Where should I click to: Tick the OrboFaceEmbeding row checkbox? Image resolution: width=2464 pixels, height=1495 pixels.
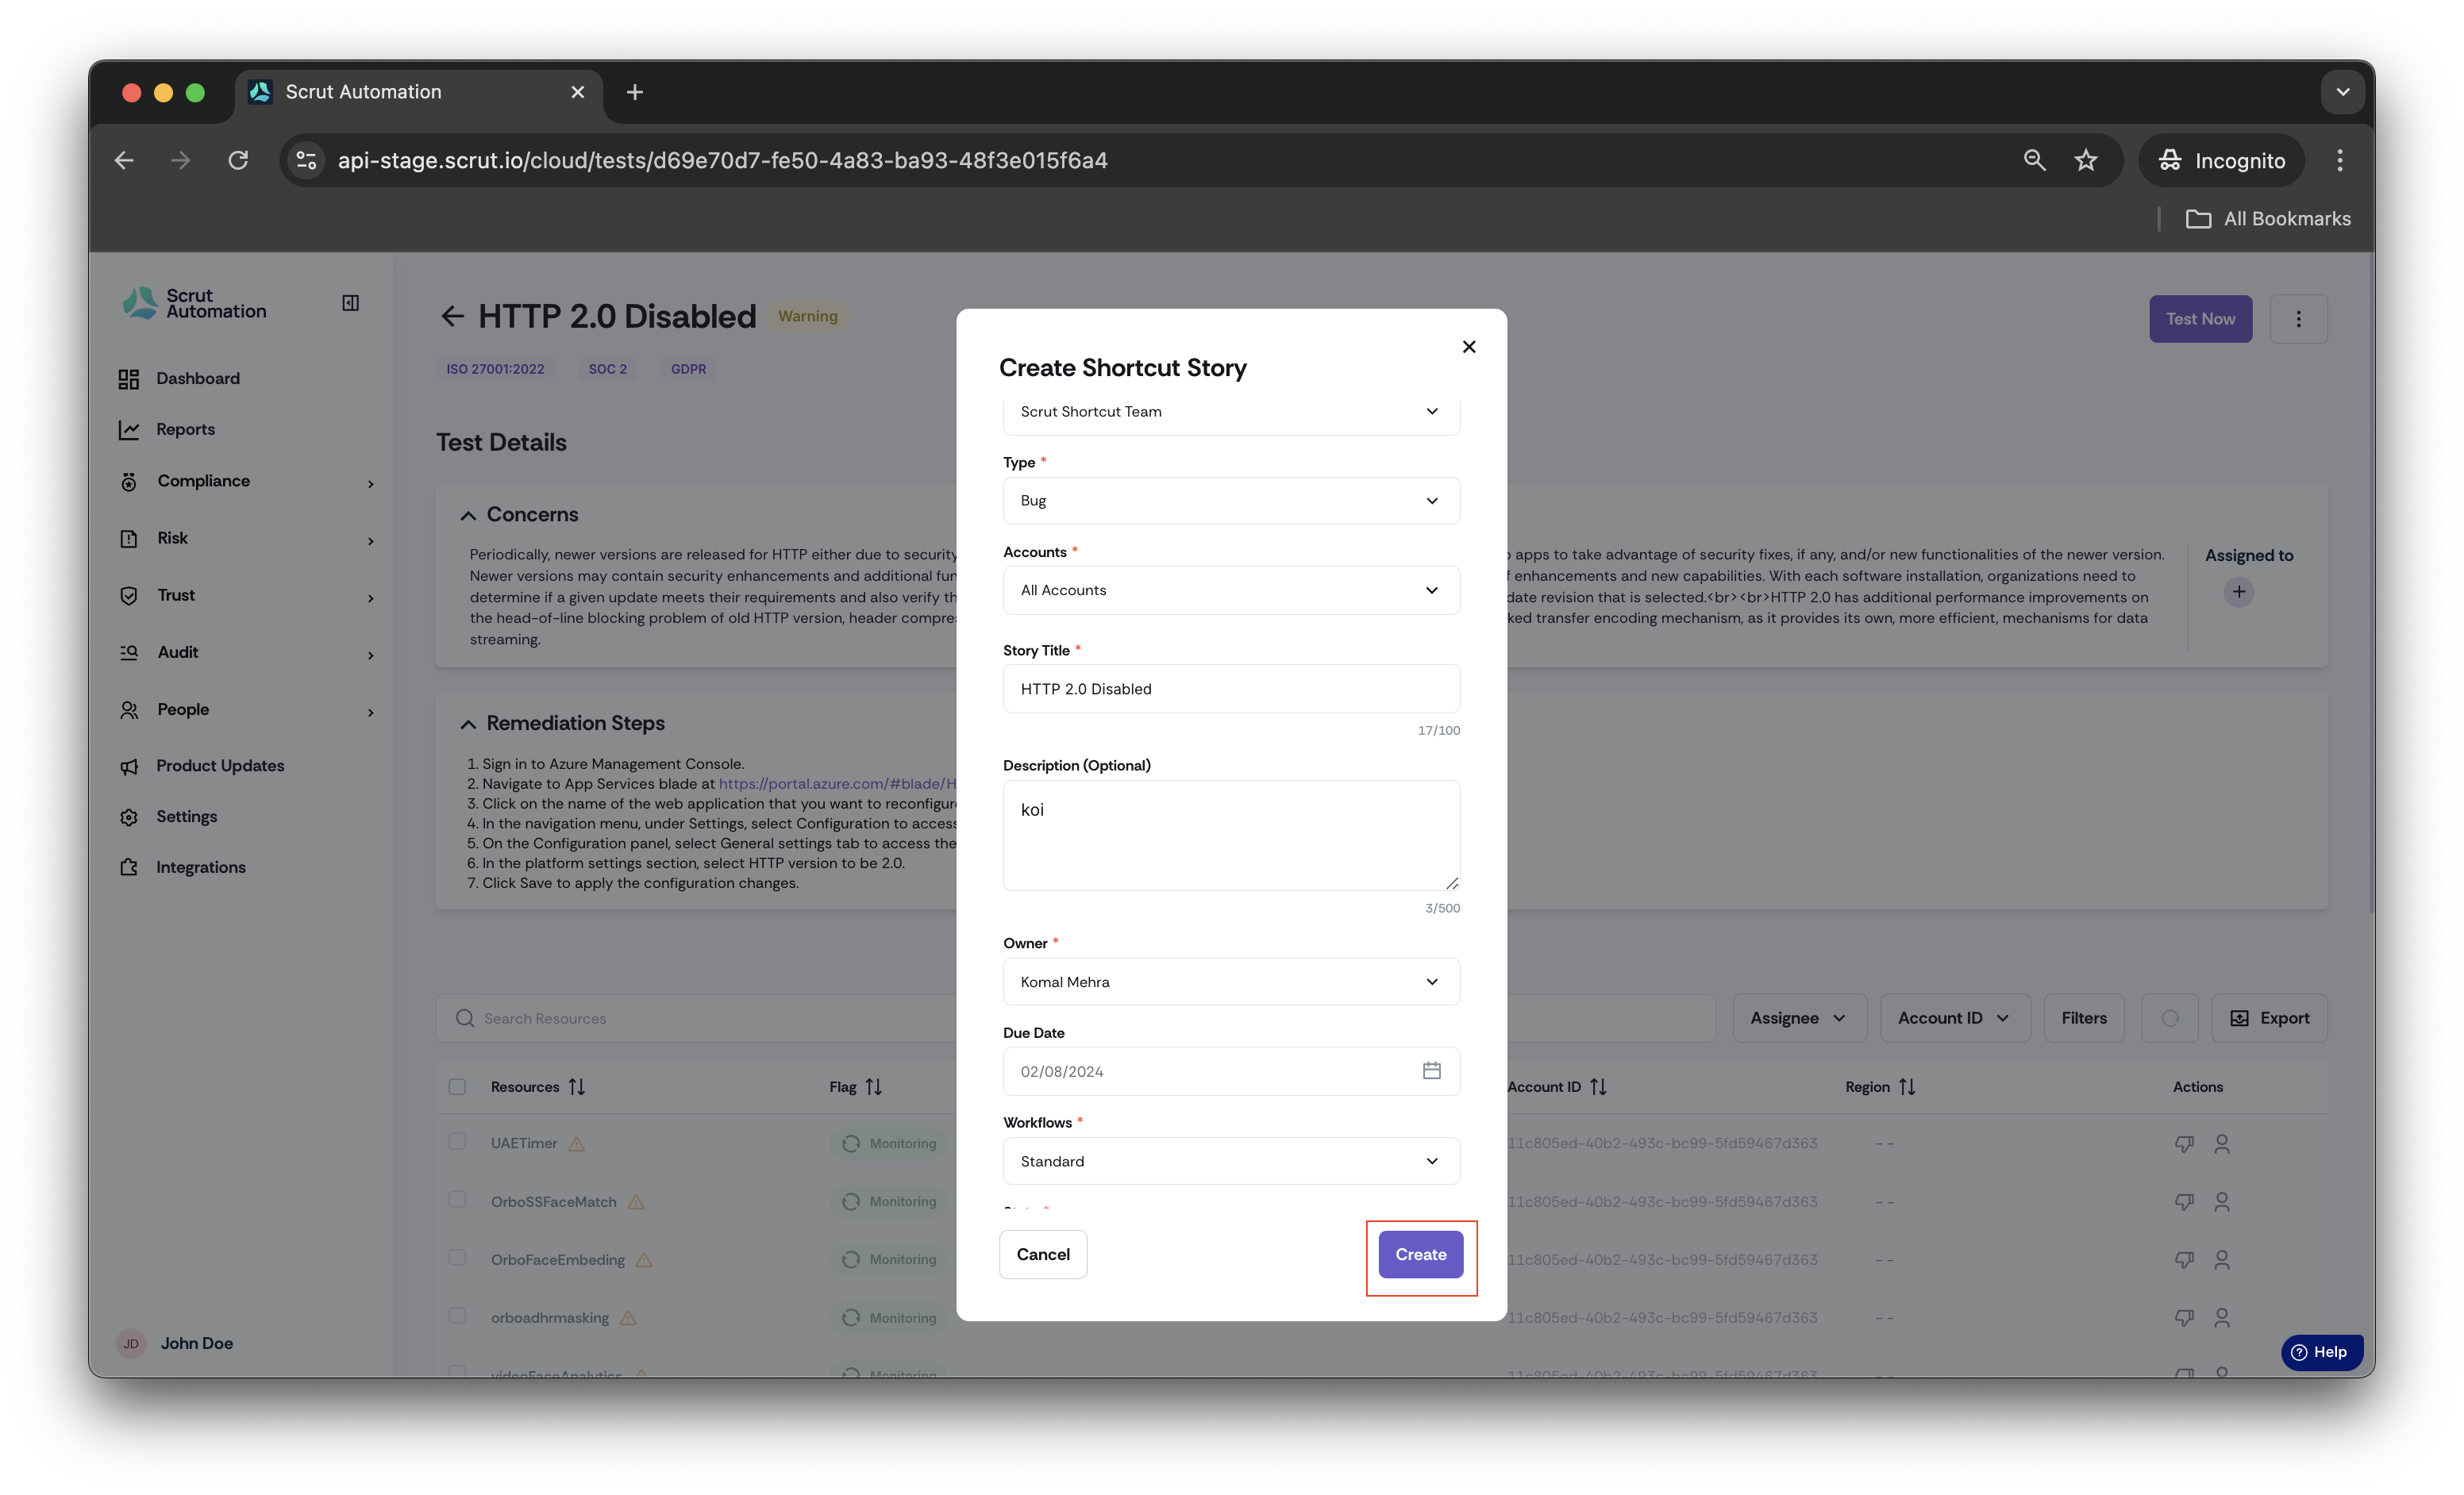coord(457,1259)
